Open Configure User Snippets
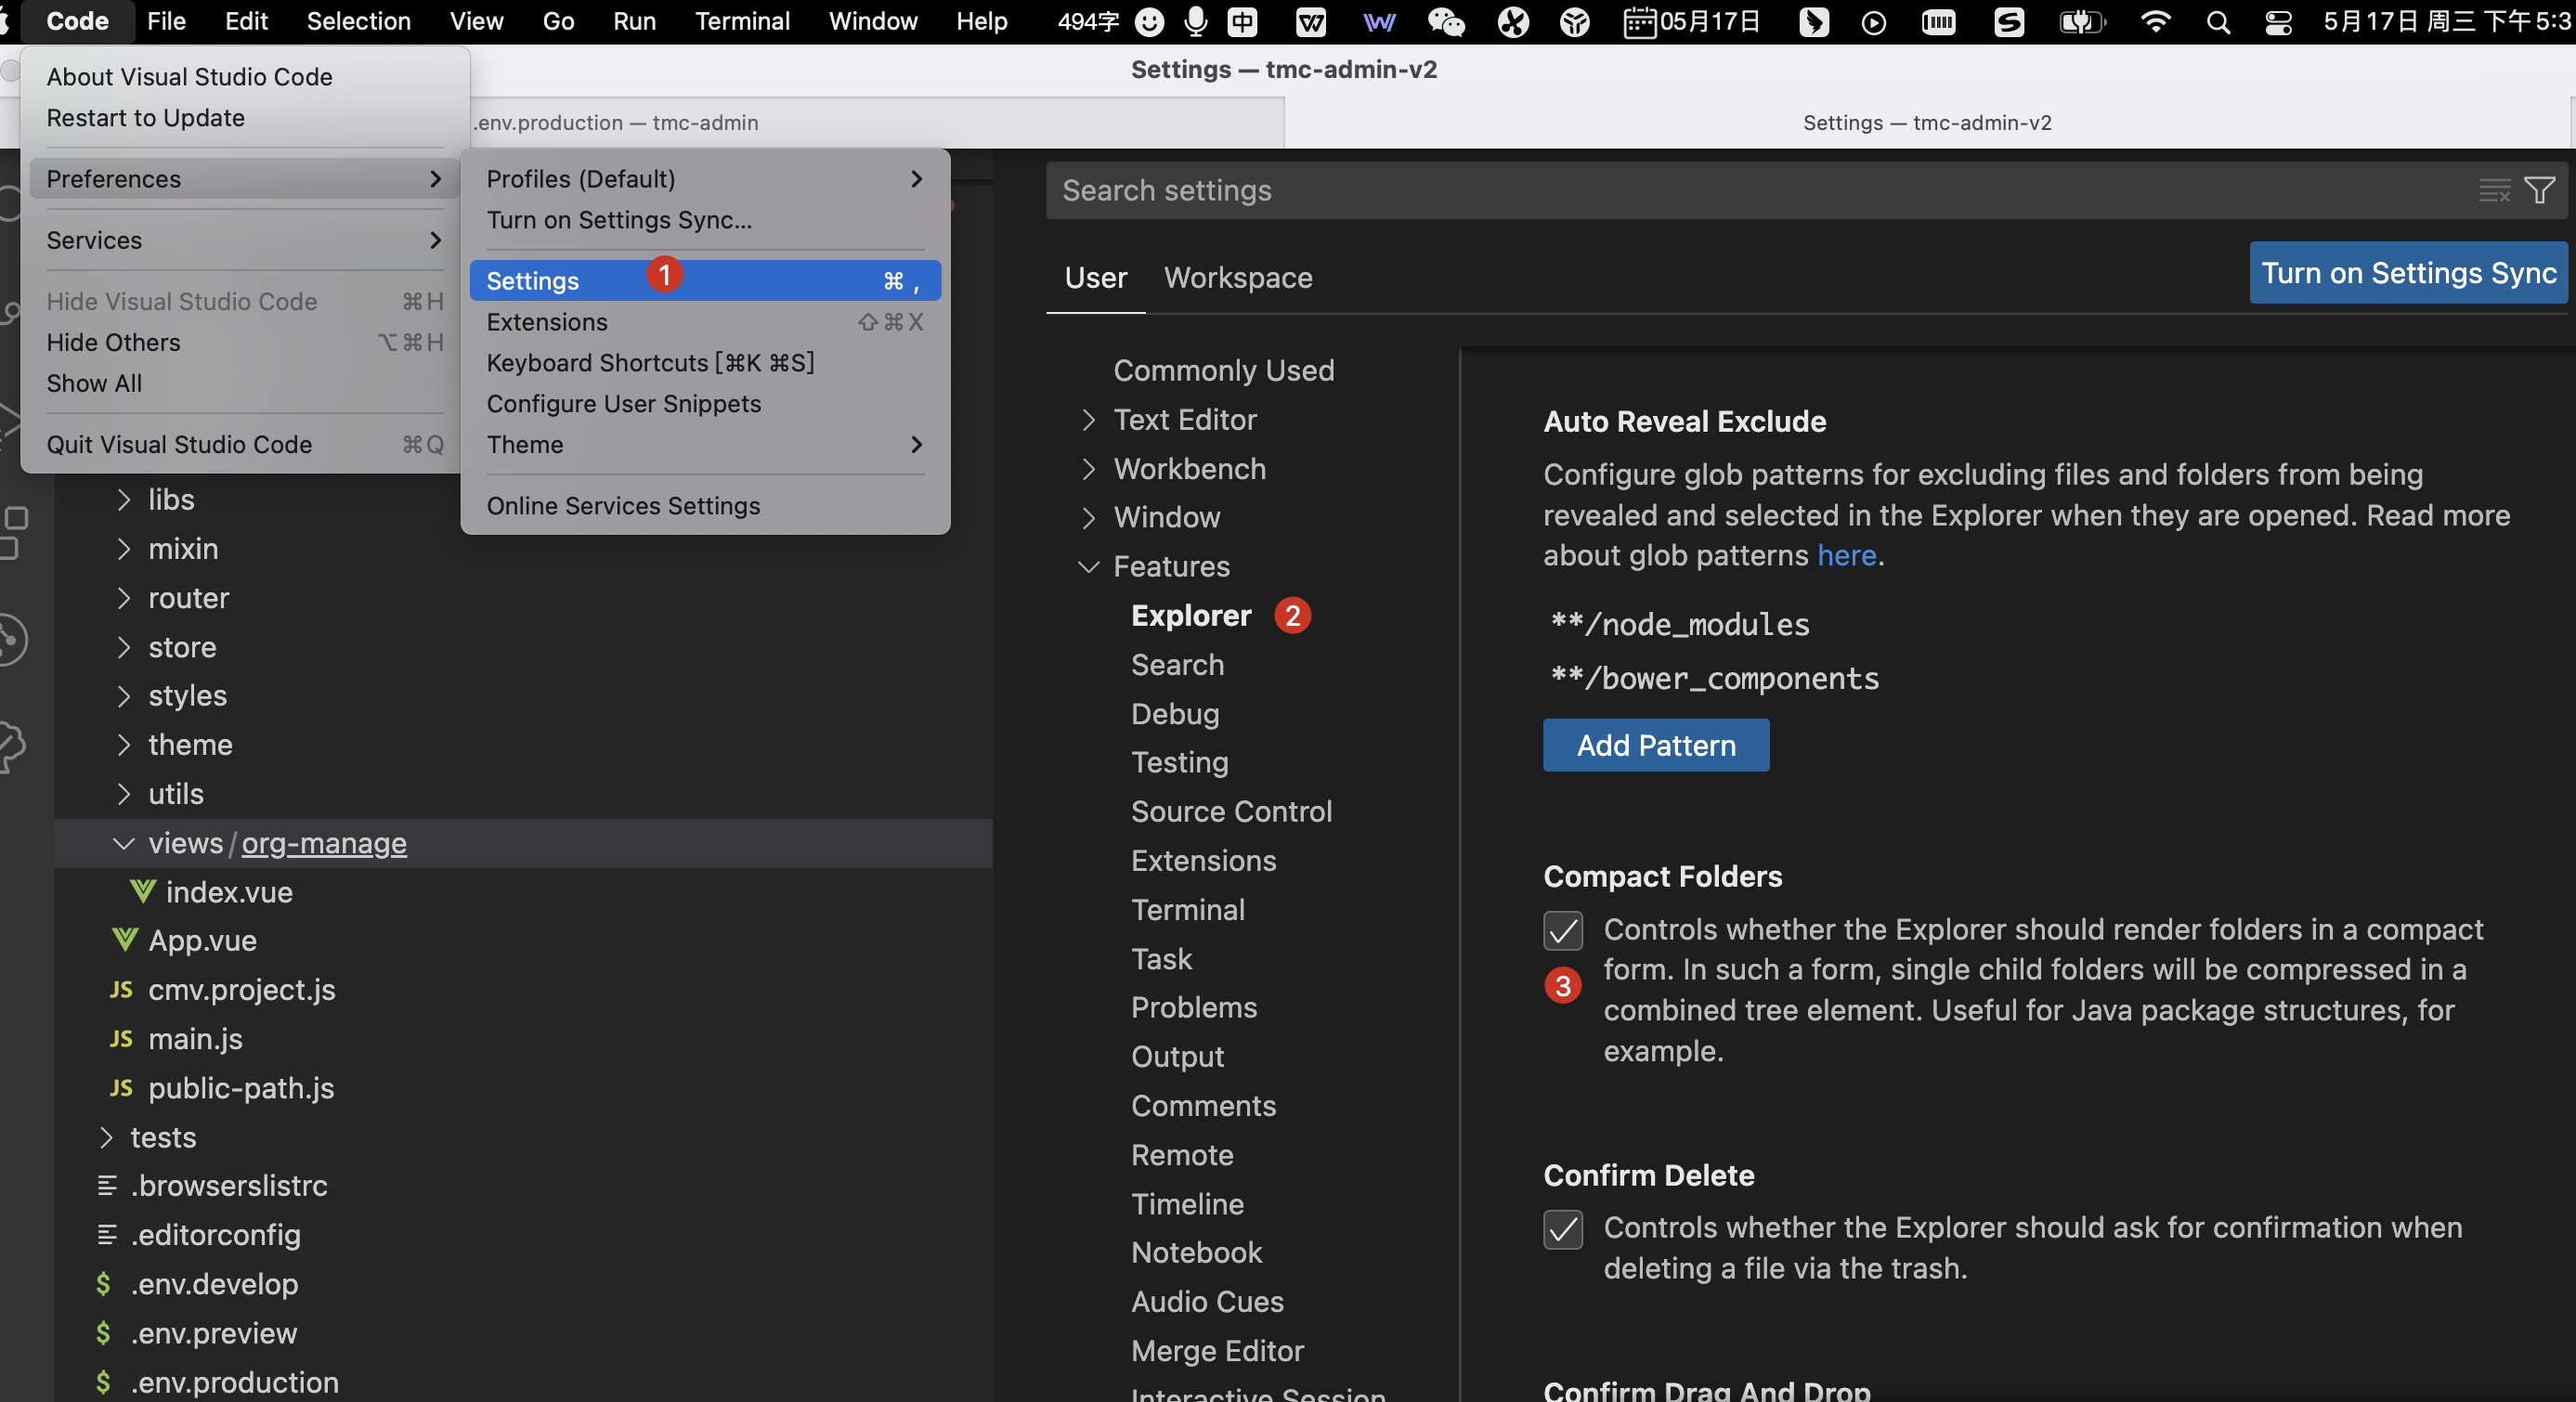Image resolution: width=2576 pixels, height=1402 pixels. click(705, 403)
